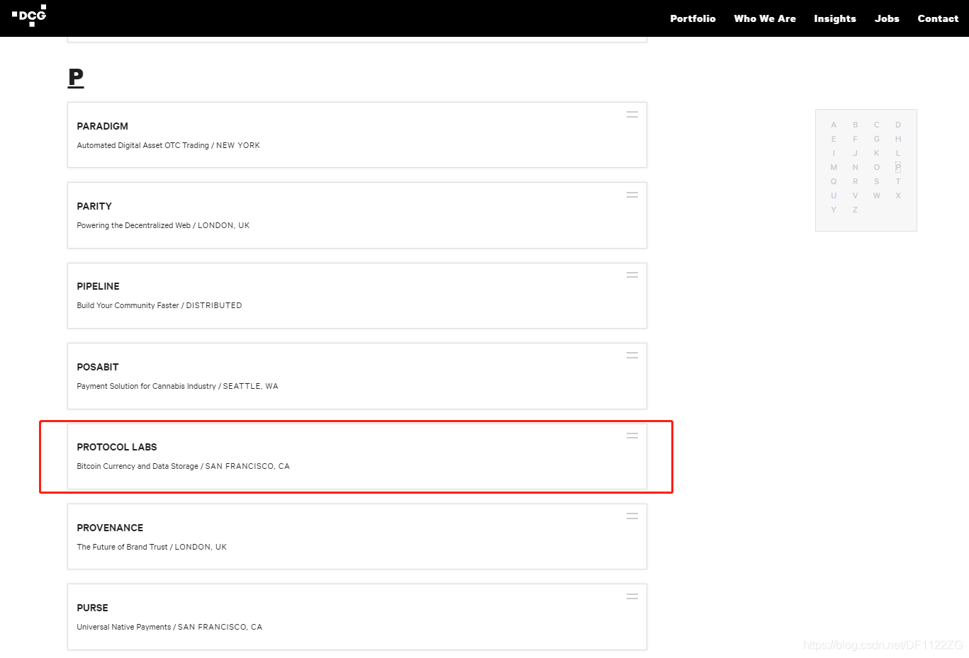Jump to letter N in alphabet index

coord(855,167)
